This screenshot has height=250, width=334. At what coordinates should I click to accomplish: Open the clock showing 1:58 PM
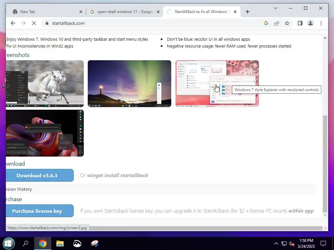pos(306,243)
